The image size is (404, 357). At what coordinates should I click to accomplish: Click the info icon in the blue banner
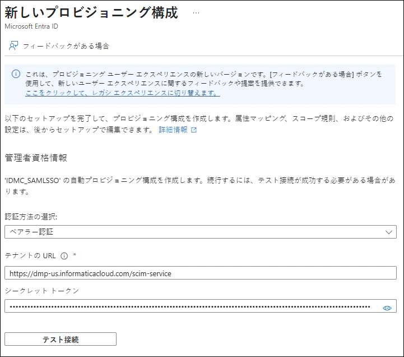coord(16,74)
